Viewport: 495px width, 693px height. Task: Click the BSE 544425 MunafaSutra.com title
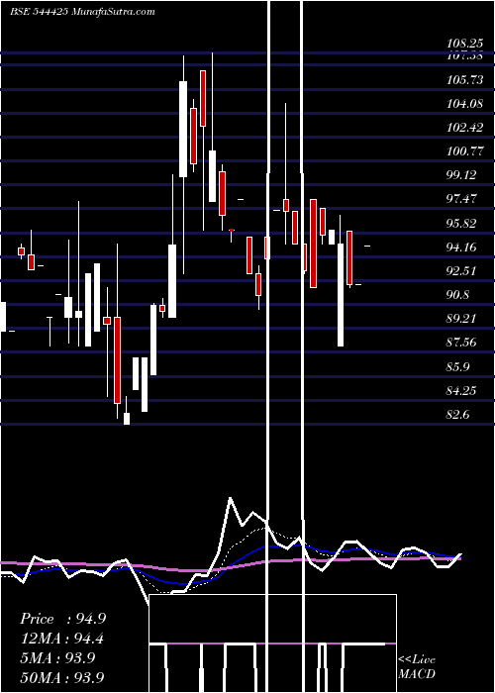(x=82, y=12)
